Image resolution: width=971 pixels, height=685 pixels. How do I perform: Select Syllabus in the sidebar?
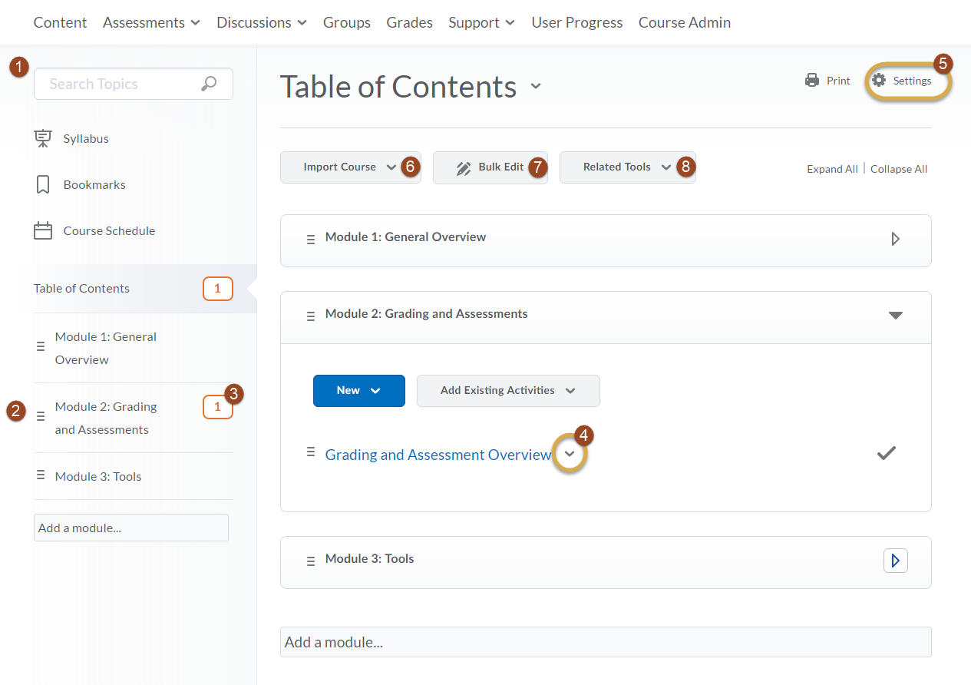(x=86, y=139)
